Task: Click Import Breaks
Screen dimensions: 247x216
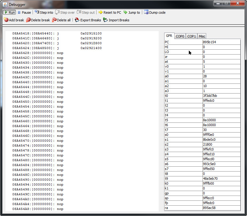Action: (x=116, y=20)
